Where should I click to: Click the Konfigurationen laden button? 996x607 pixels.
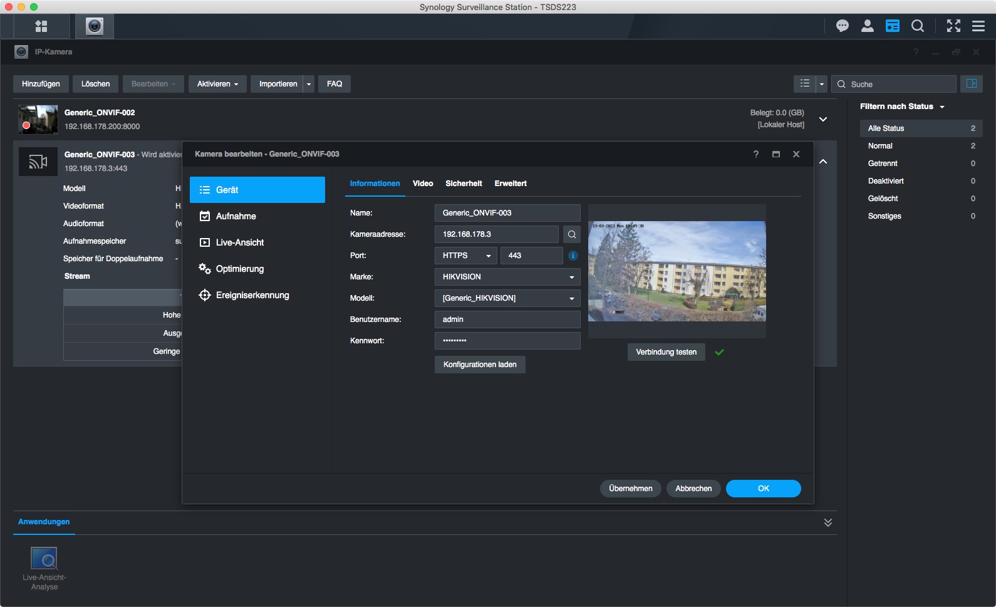click(x=480, y=365)
